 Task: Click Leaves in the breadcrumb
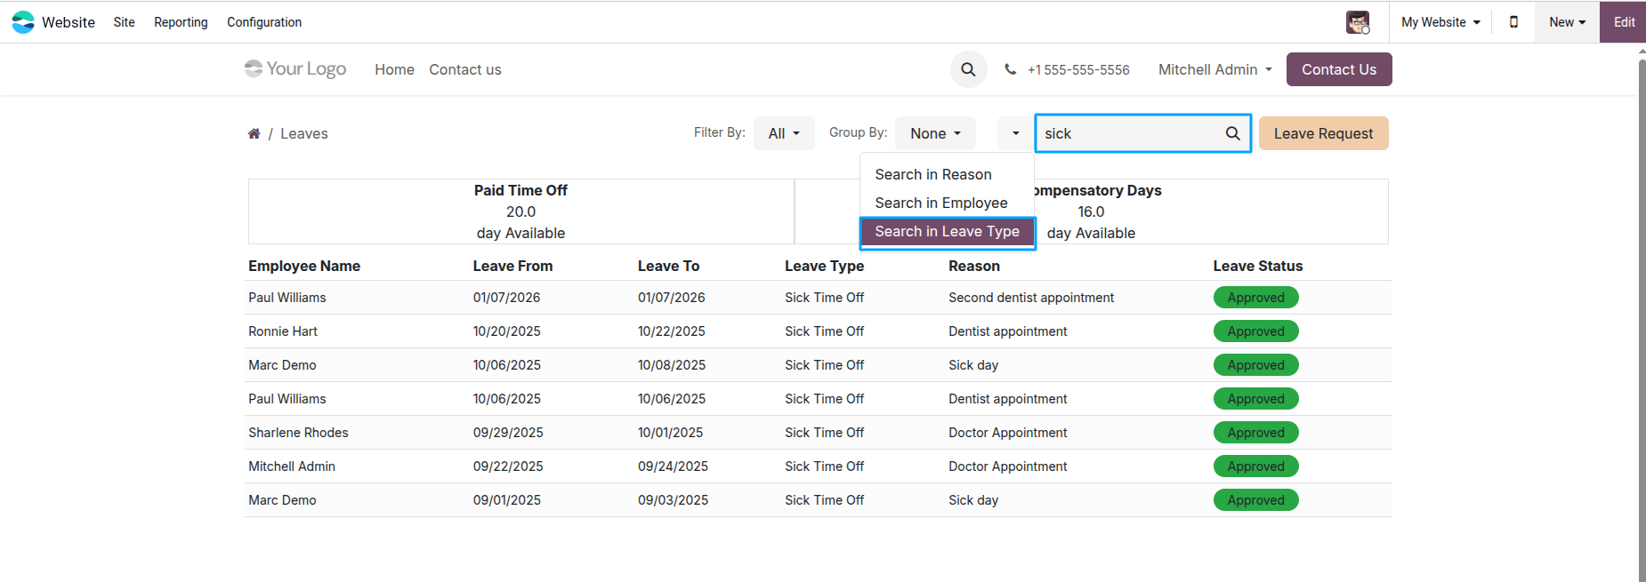coord(304,133)
